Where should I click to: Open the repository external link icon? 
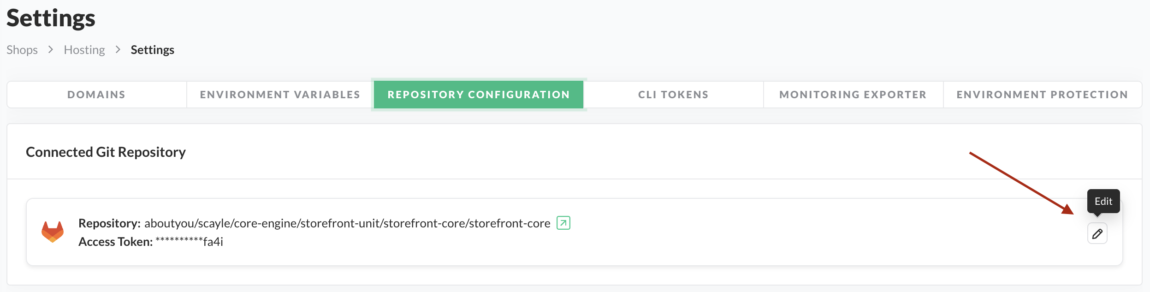[x=563, y=223]
